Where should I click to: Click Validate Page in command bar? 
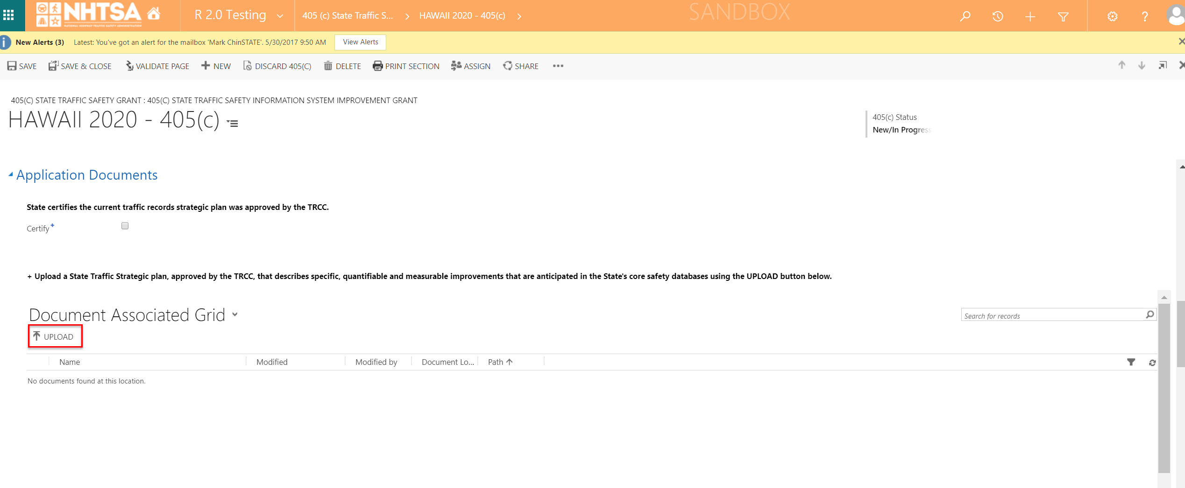157,66
